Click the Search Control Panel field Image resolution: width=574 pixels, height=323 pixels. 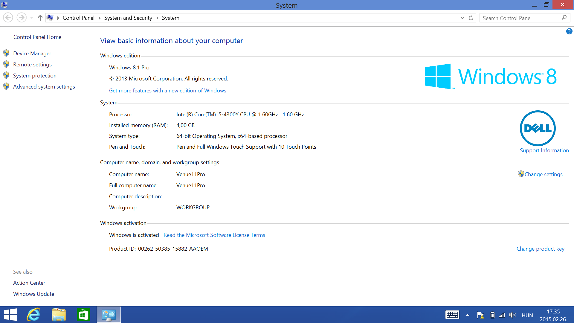pos(520,18)
